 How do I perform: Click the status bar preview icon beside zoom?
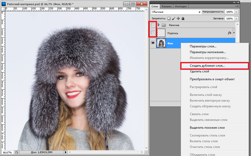tap(17, 152)
